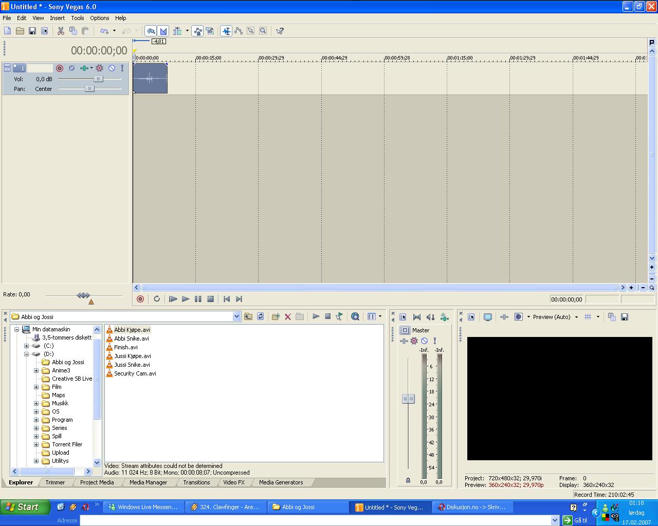Open the Abbi og Jossi path dropdown
Screen dimensions: 658x526
(x=236, y=316)
